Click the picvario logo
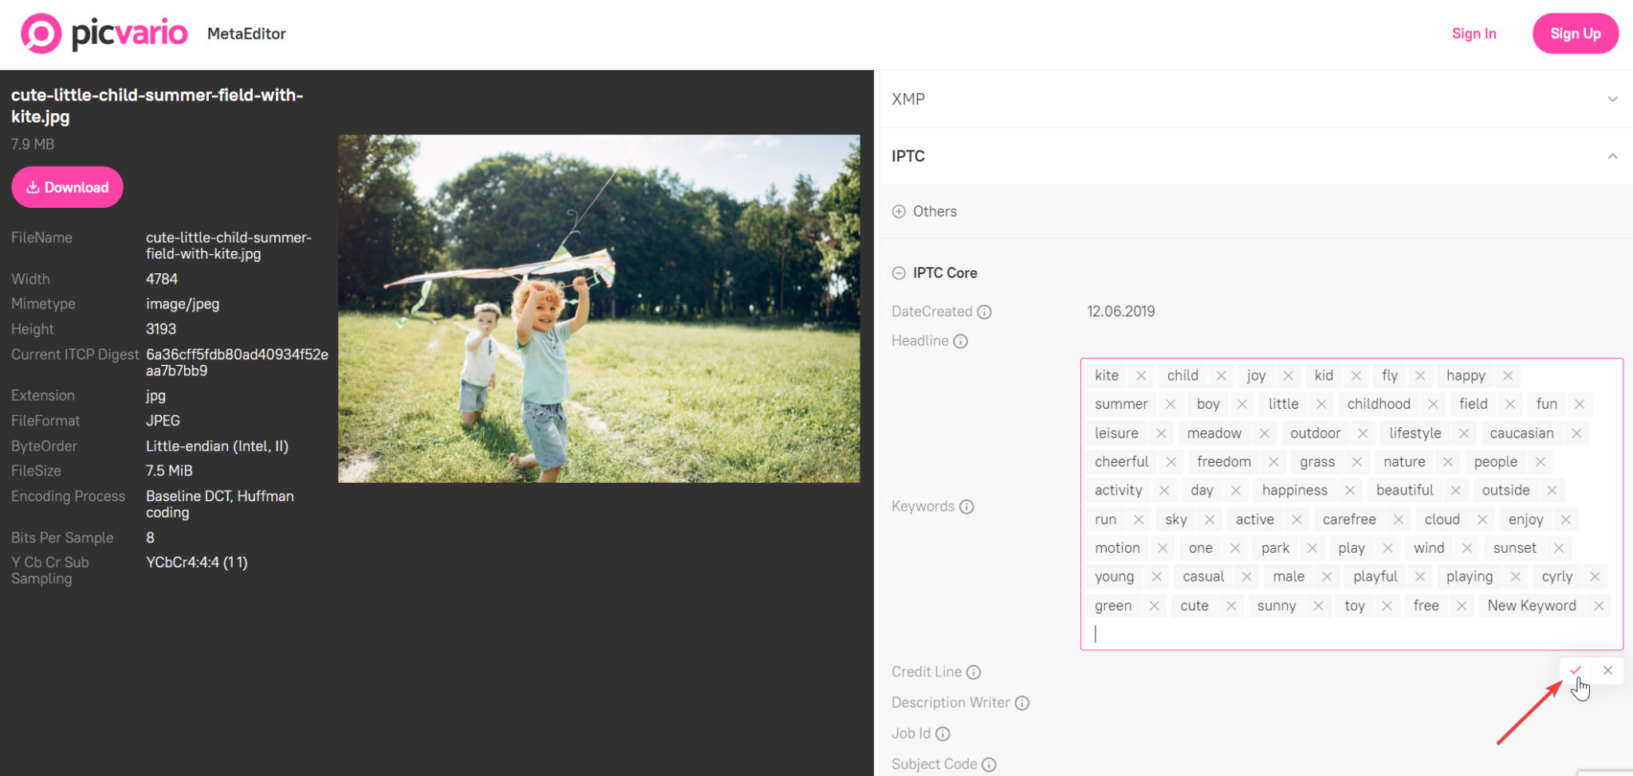This screenshot has width=1633, height=776. tap(104, 33)
